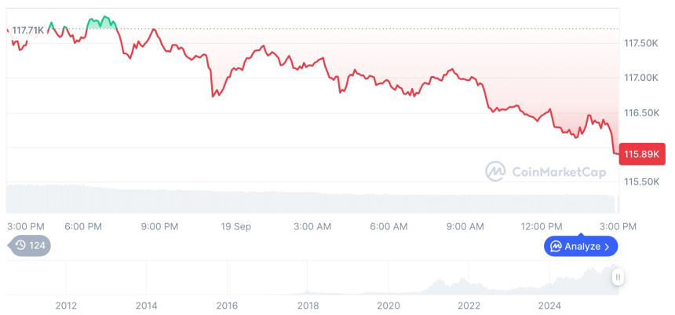Click the clock history icon beside 124
Viewport: 675px width, 315px height.
[x=20, y=245]
